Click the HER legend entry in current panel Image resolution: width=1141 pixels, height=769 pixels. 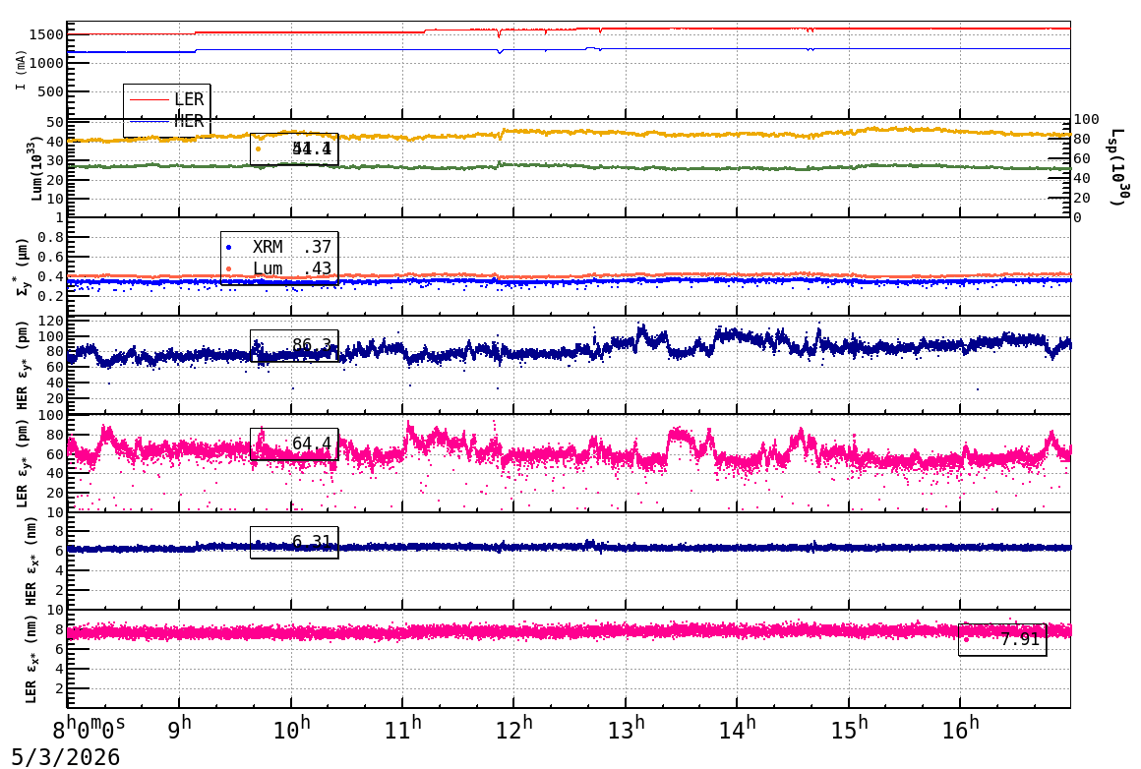click(166, 122)
